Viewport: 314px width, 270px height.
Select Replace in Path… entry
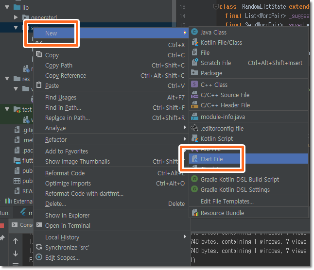pos(111,118)
